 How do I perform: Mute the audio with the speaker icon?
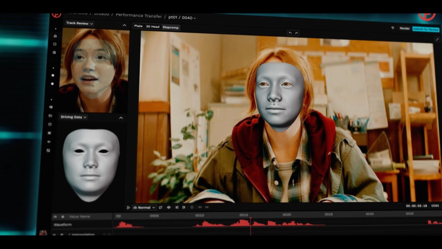click(169, 207)
